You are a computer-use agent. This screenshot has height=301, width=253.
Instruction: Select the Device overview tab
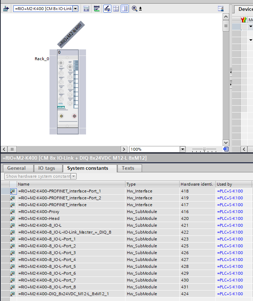coord(244,9)
